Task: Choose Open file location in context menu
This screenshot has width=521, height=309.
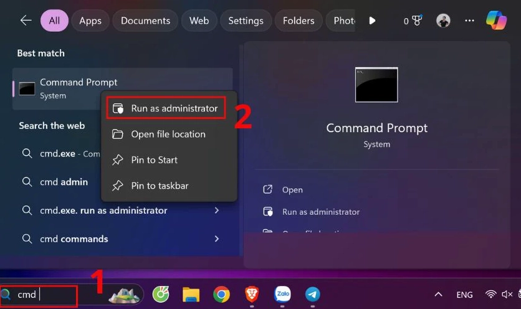Action: pyautogui.click(x=169, y=134)
